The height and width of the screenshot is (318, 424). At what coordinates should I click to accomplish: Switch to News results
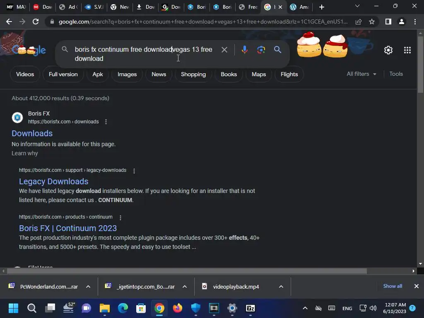tap(159, 74)
